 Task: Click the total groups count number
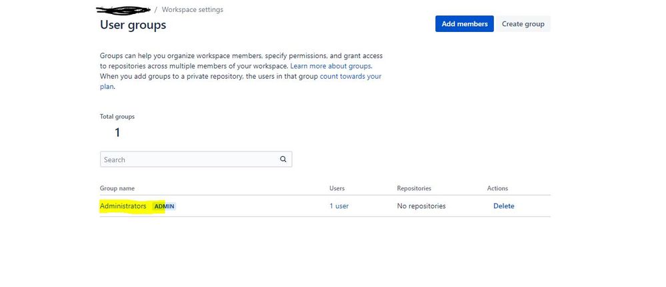[x=117, y=132]
